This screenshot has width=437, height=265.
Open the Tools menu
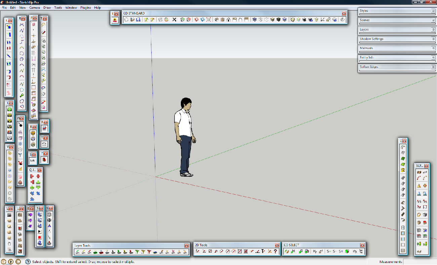click(x=58, y=7)
